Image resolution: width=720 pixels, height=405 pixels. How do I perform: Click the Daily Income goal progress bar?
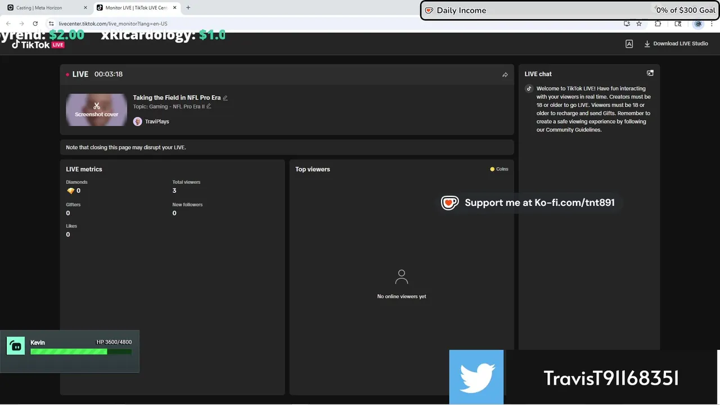pyautogui.click(x=570, y=10)
